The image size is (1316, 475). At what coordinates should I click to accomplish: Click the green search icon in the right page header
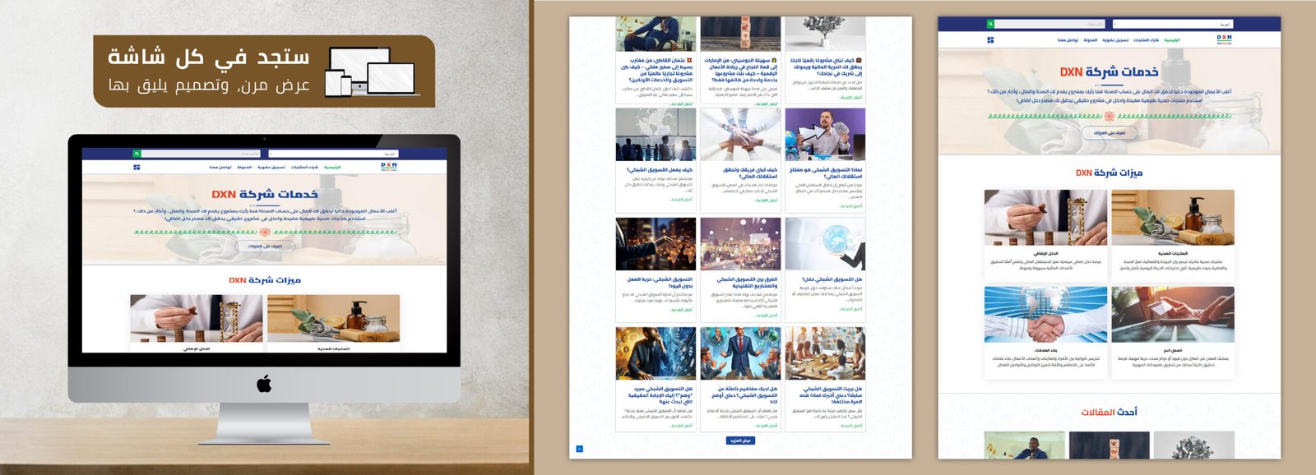click(x=990, y=25)
